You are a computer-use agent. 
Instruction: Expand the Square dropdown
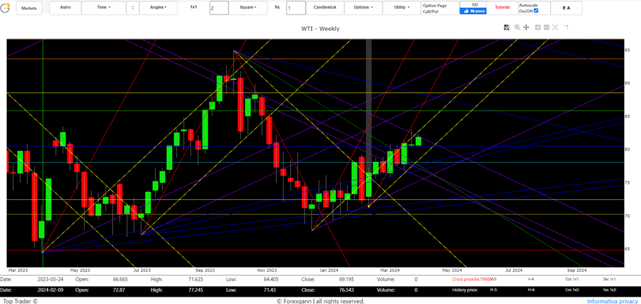248,8
